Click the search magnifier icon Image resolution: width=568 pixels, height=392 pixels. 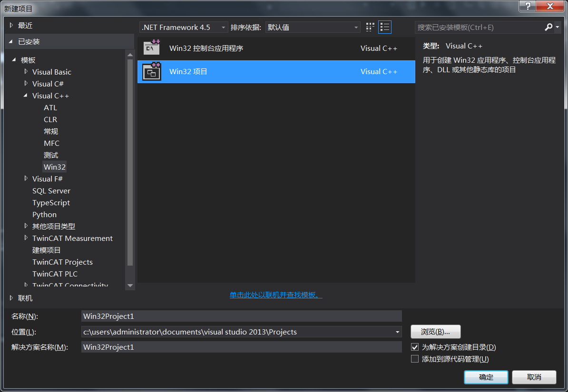[x=548, y=27]
